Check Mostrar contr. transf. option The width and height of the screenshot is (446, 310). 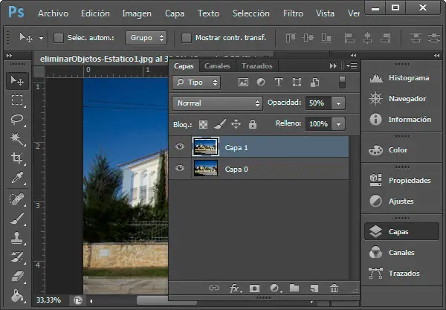coord(187,37)
